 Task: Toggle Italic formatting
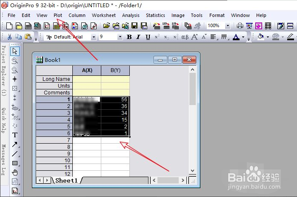138,37
